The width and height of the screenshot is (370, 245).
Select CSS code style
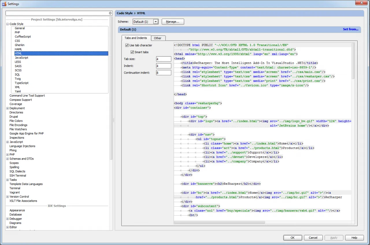click(17, 41)
